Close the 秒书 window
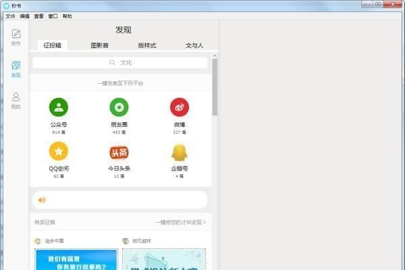The height and width of the screenshot is (270, 405). (393, 5)
